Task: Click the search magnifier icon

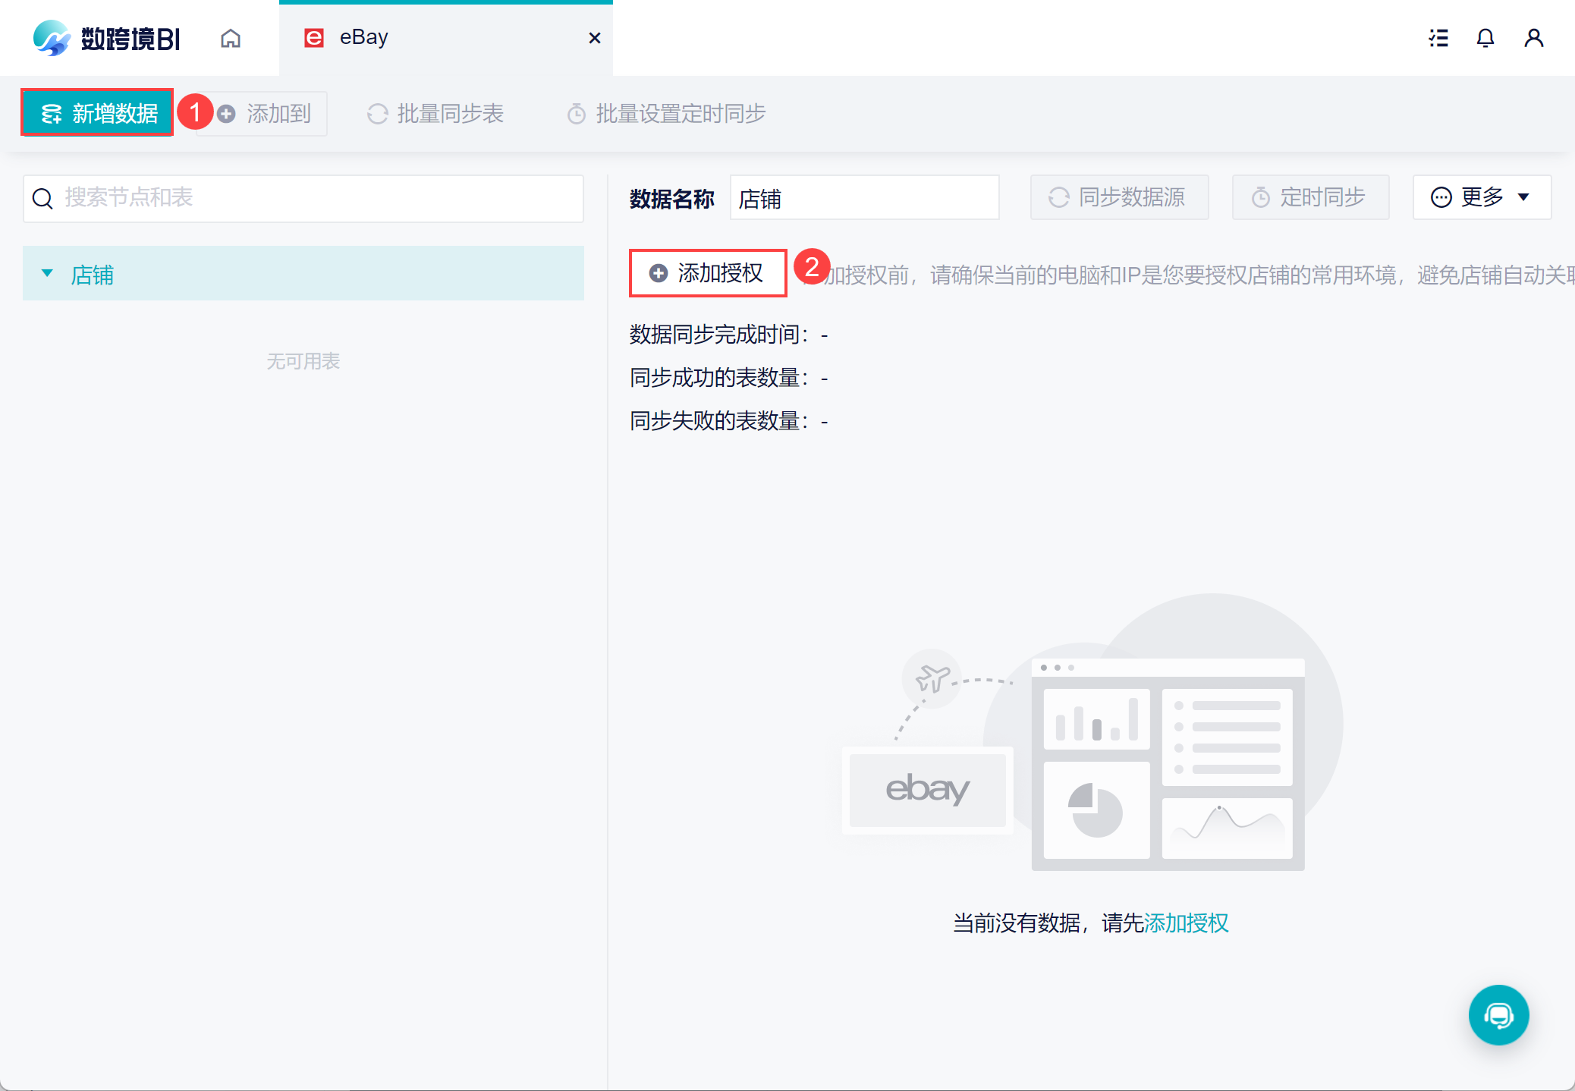Action: coord(42,199)
